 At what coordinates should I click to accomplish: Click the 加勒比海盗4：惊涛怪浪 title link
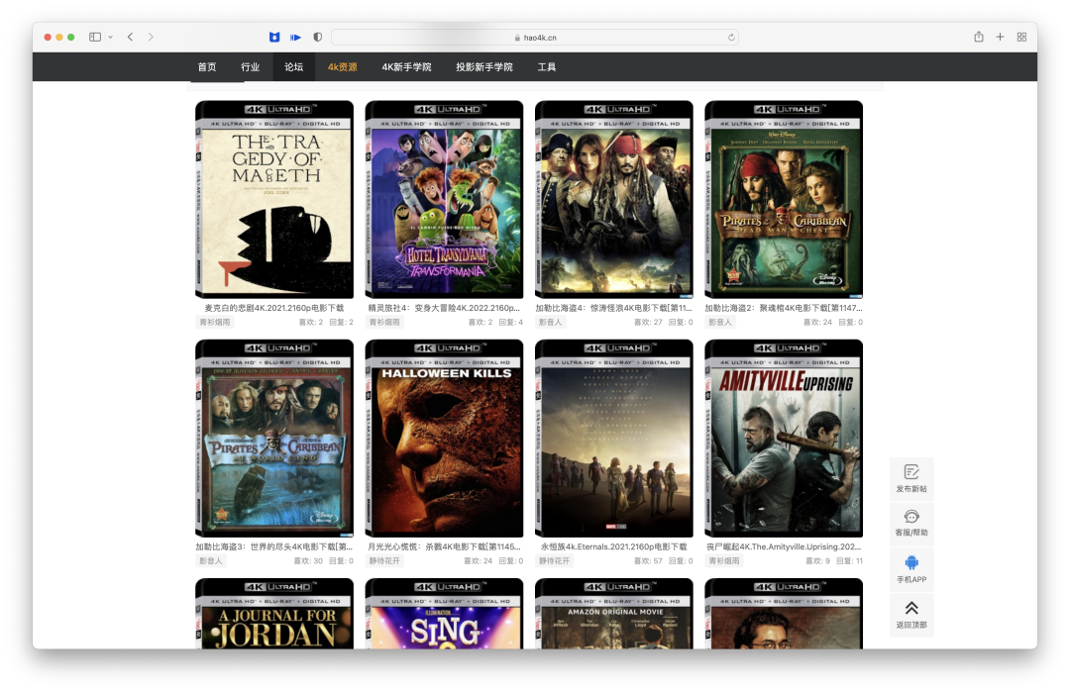(x=614, y=308)
